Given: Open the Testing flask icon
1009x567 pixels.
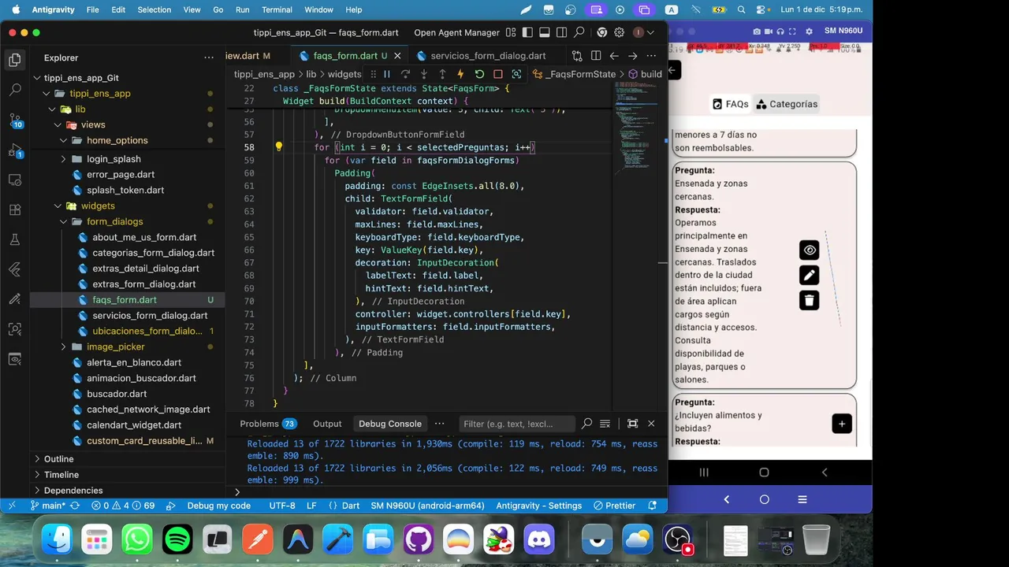Looking at the screenshot, I should pos(14,239).
